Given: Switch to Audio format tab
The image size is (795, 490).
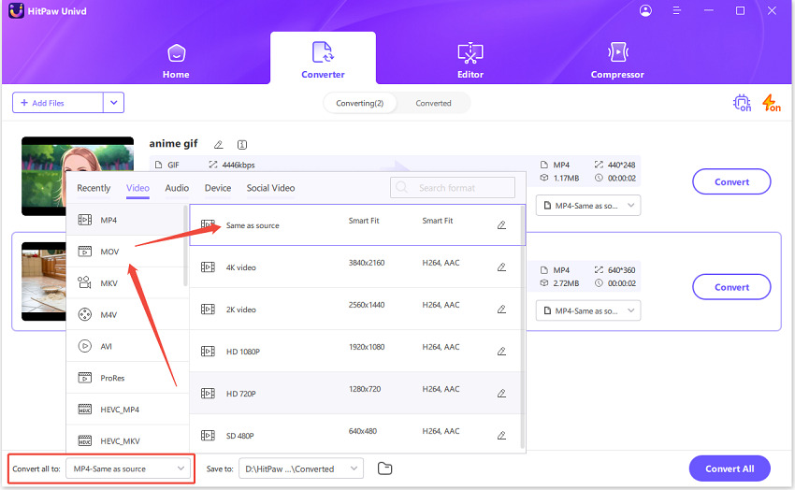Looking at the screenshot, I should [177, 188].
